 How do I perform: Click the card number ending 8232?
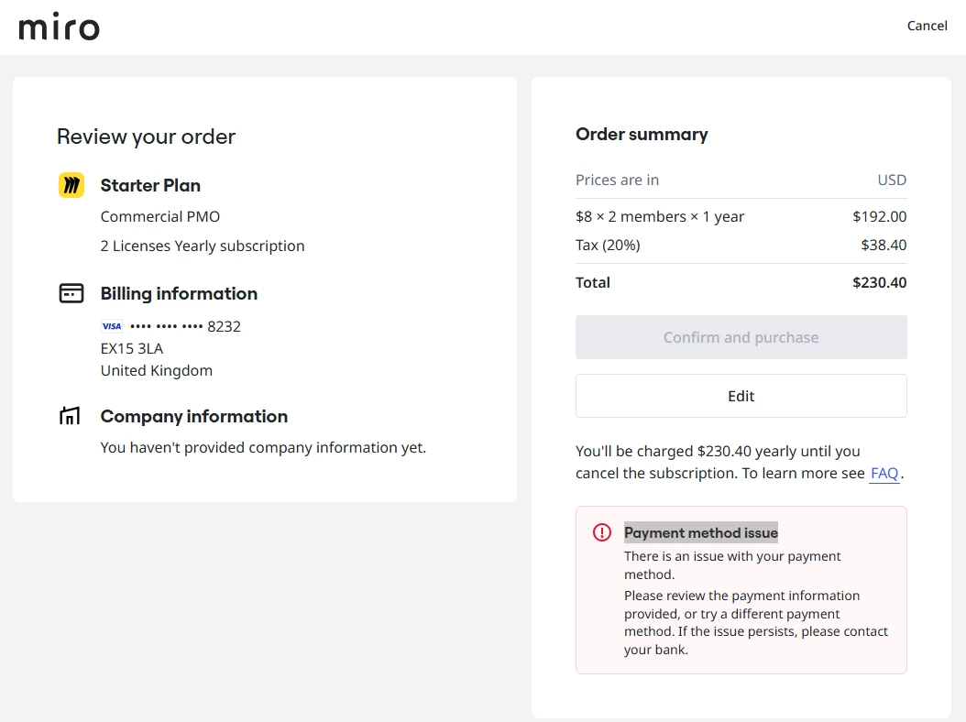tap(185, 326)
